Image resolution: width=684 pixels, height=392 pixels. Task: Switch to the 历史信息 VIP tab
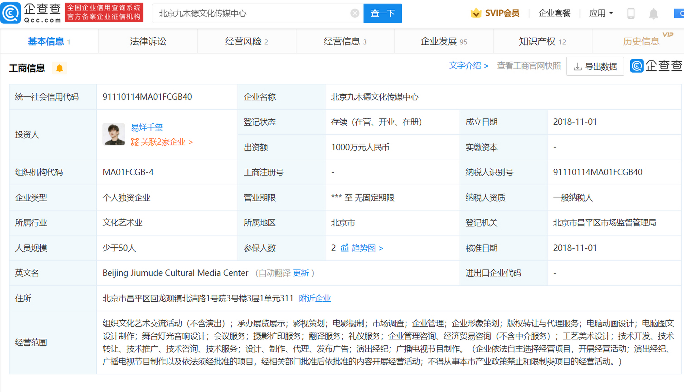641,41
